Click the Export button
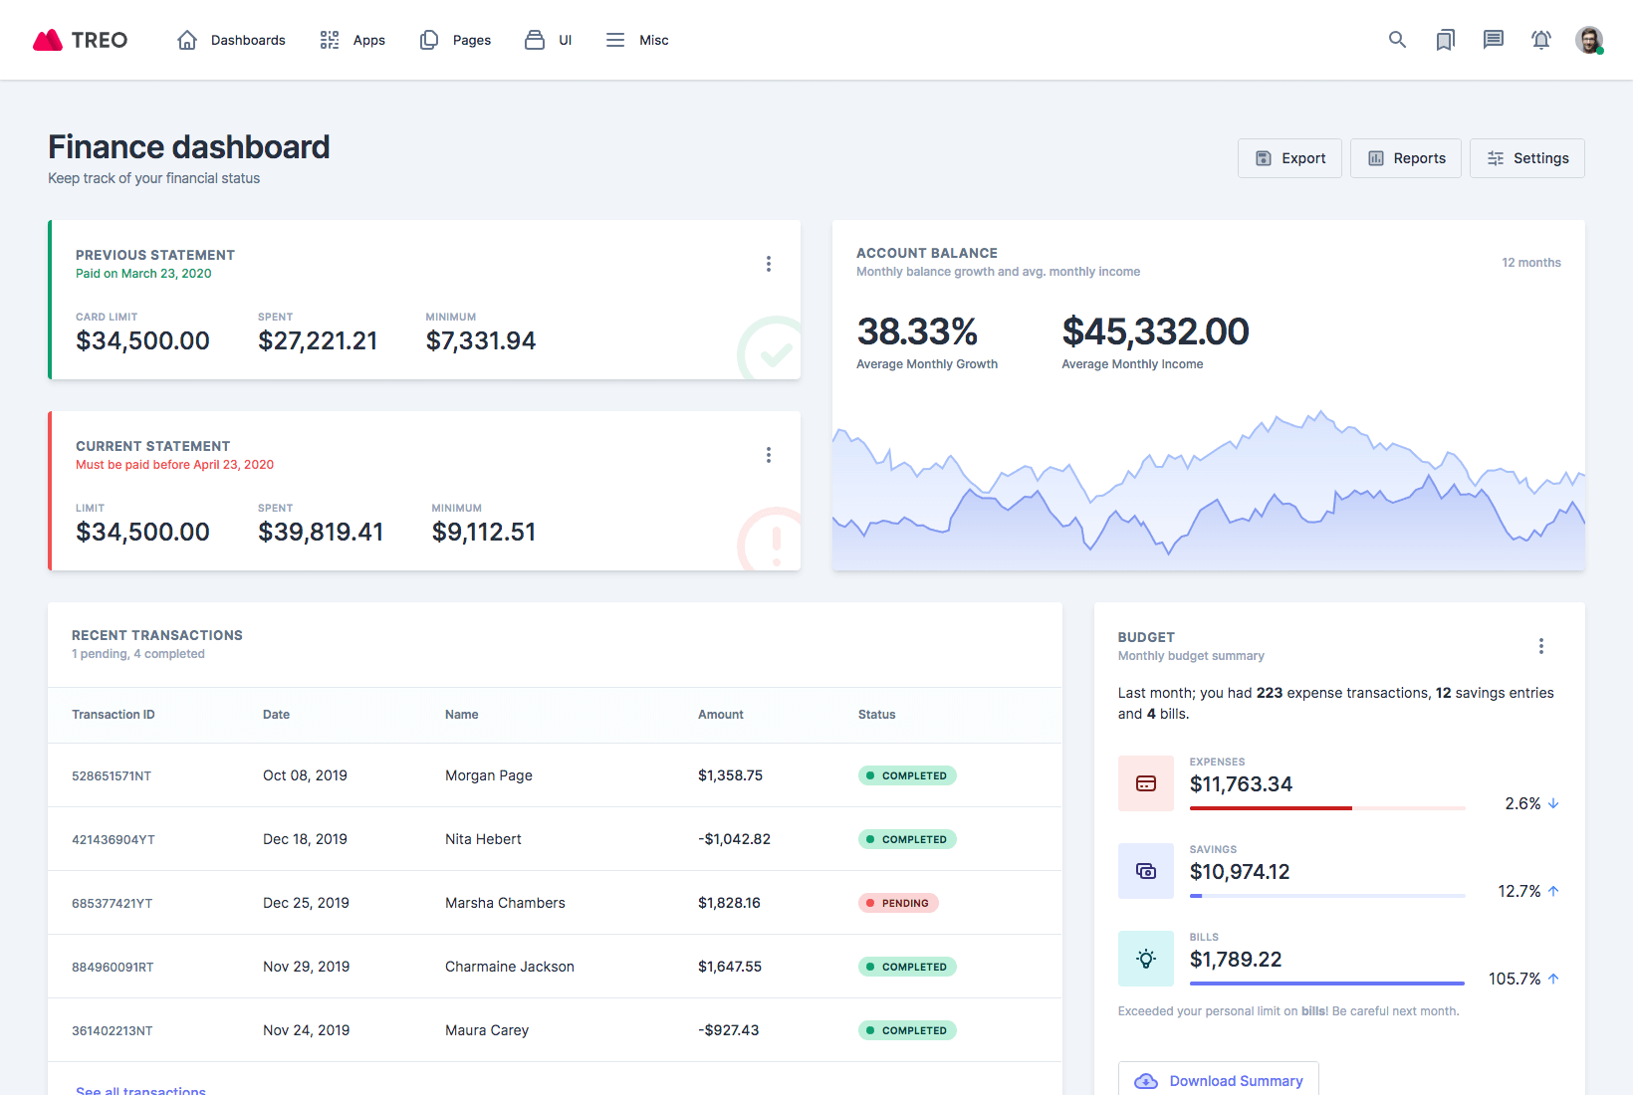Viewport: 1633px width, 1095px height. (1289, 158)
